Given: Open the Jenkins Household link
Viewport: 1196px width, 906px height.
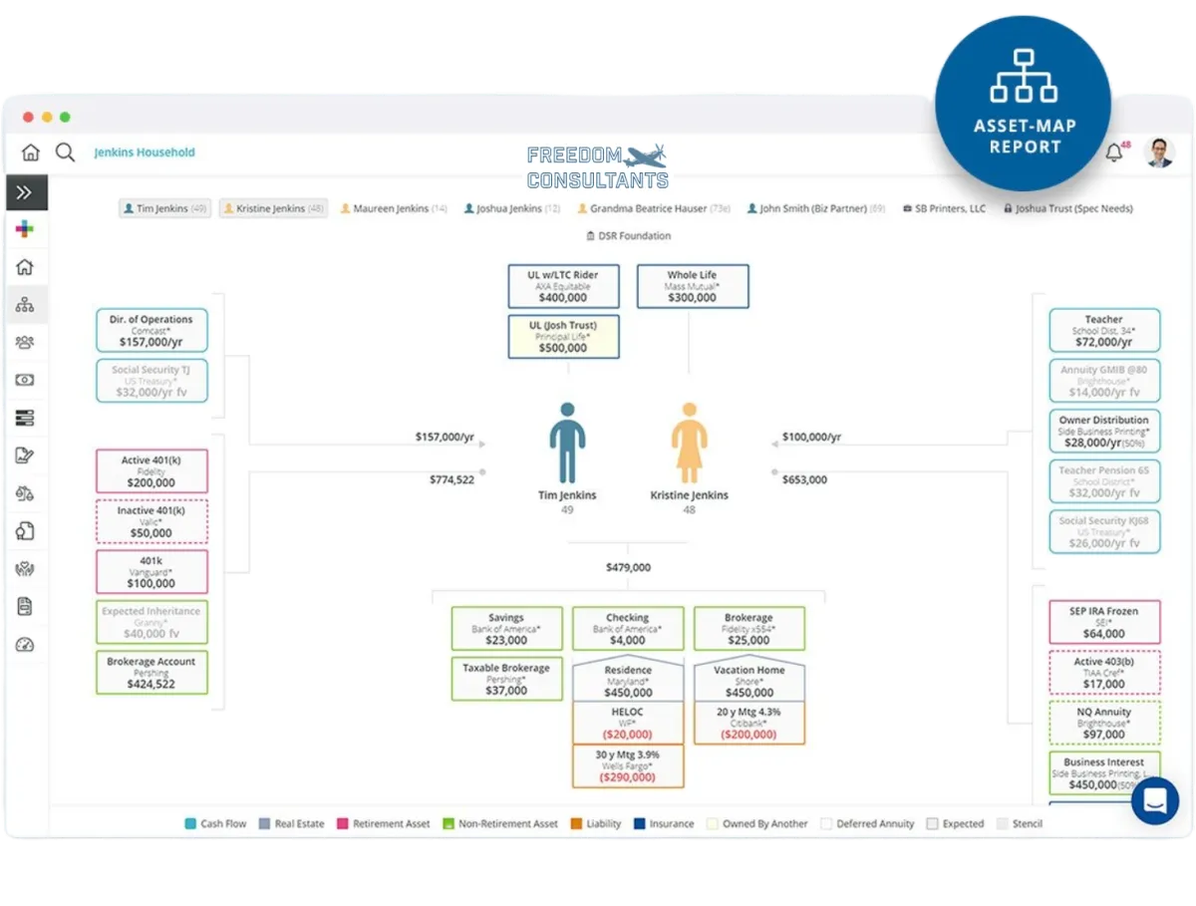Looking at the screenshot, I should pyautogui.click(x=145, y=152).
